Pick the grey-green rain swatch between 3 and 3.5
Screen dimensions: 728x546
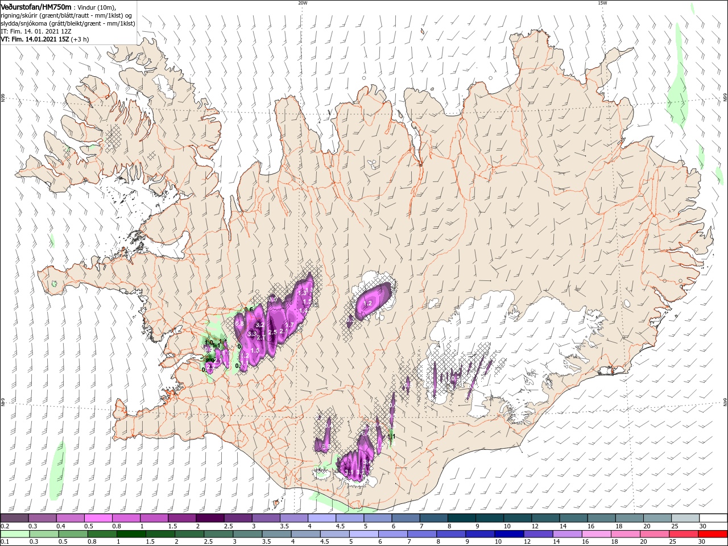[248, 534]
